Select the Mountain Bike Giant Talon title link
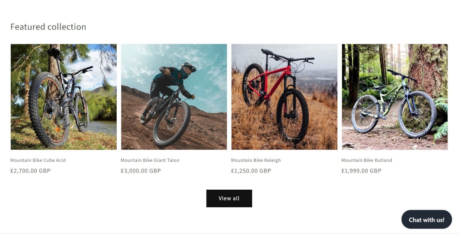Viewport: 459px width, 234px height. pos(150,160)
